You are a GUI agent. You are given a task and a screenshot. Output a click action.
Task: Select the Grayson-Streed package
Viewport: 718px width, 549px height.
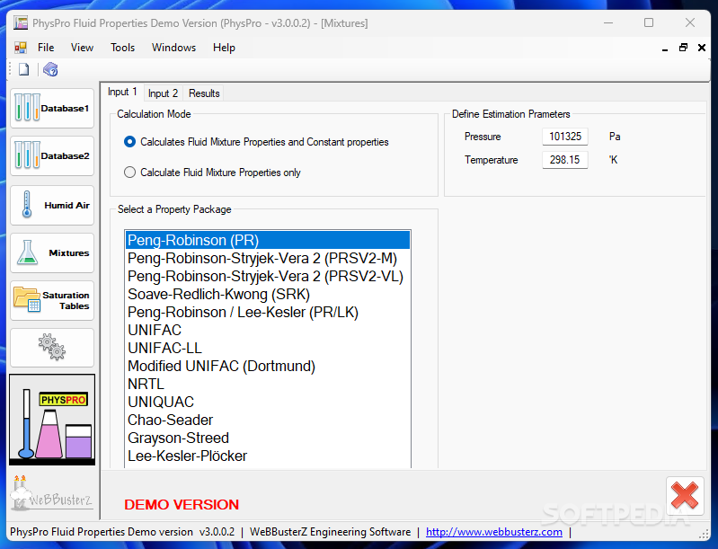click(268, 438)
